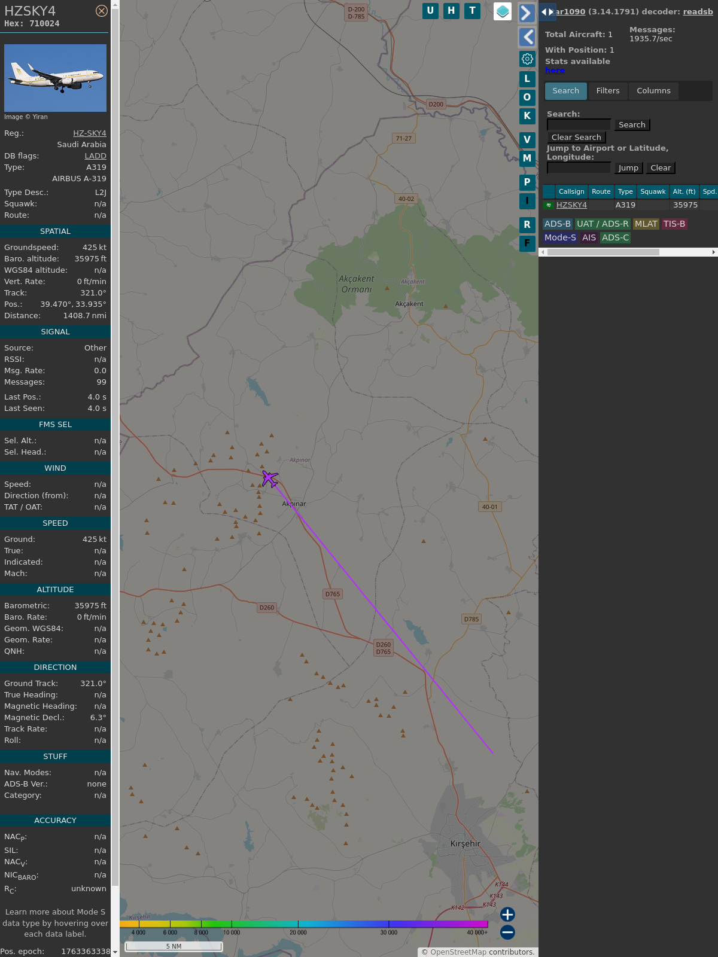Select the purple aircraft icon on map
Screen dimensions: 718x957
(x=270, y=478)
